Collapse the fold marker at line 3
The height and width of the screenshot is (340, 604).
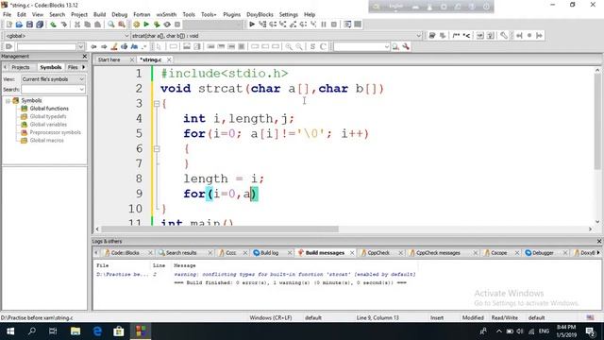coord(157,104)
